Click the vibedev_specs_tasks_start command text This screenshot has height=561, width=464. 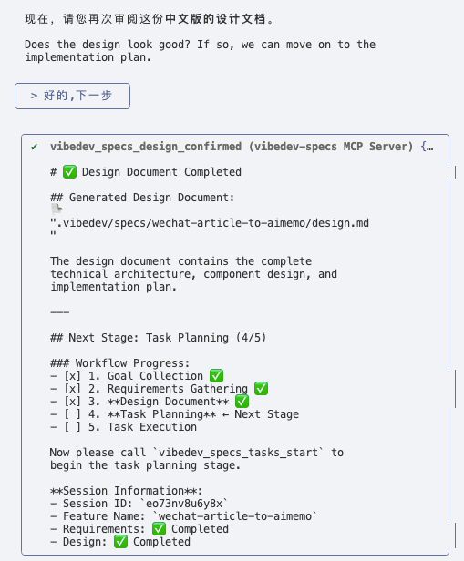[x=238, y=453]
